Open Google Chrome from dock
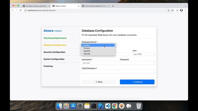The image size is (198, 111). coord(115,106)
